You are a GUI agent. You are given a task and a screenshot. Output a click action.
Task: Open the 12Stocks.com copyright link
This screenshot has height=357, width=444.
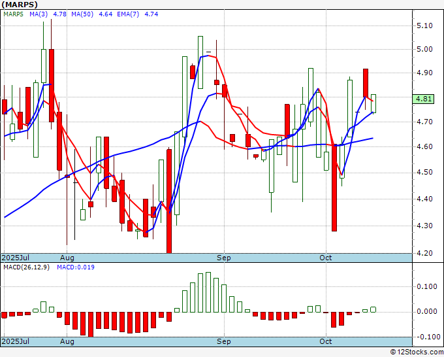pyautogui.click(x=417, y=352)
